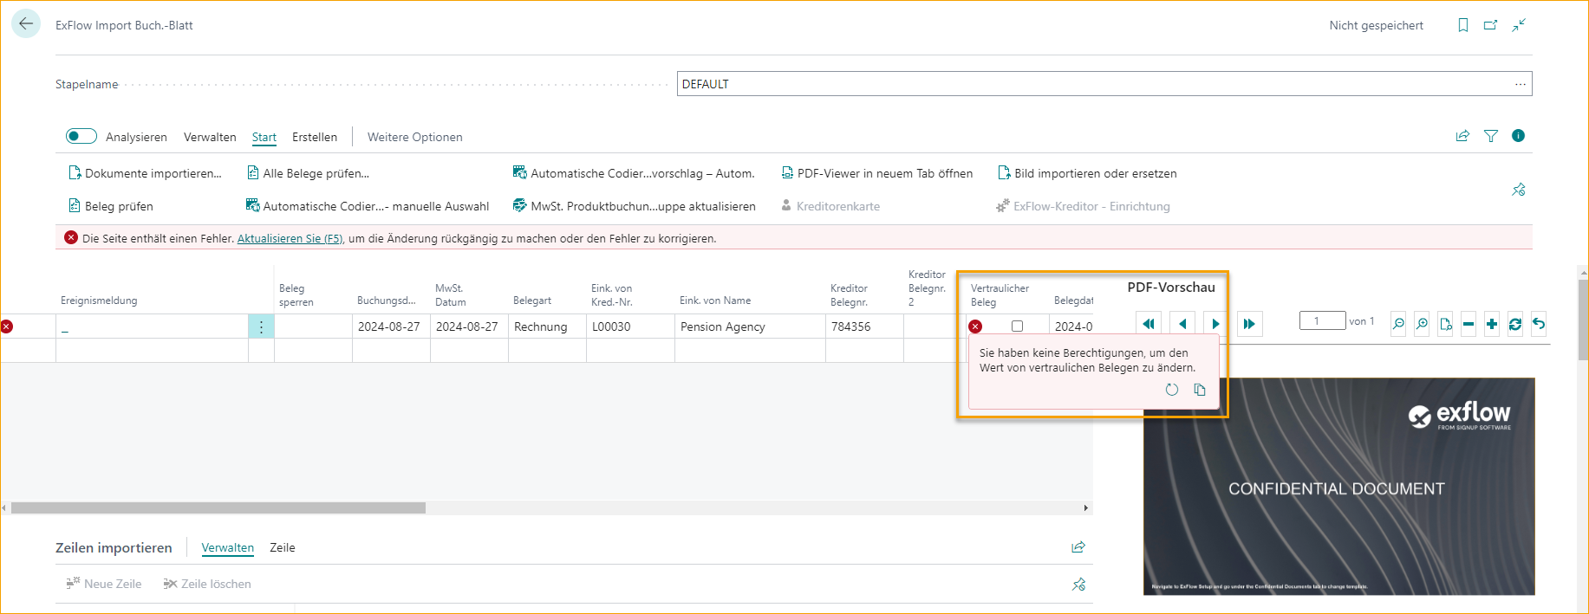Open Stapelname lookup with ellipsis button
The width and height of the screenshot is (1589, 614).
[x=1521, y=84]
